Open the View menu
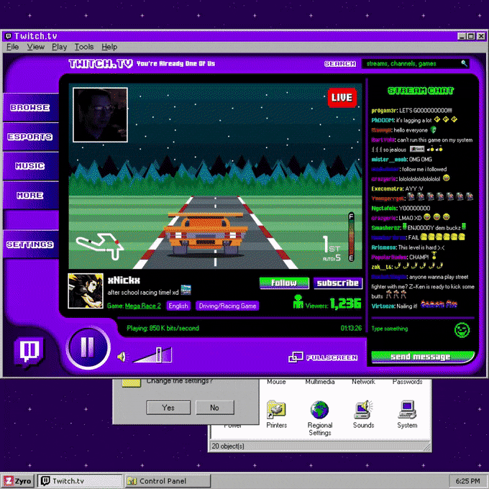The height and width of the screenshot is (489, 489). [35, 47]
